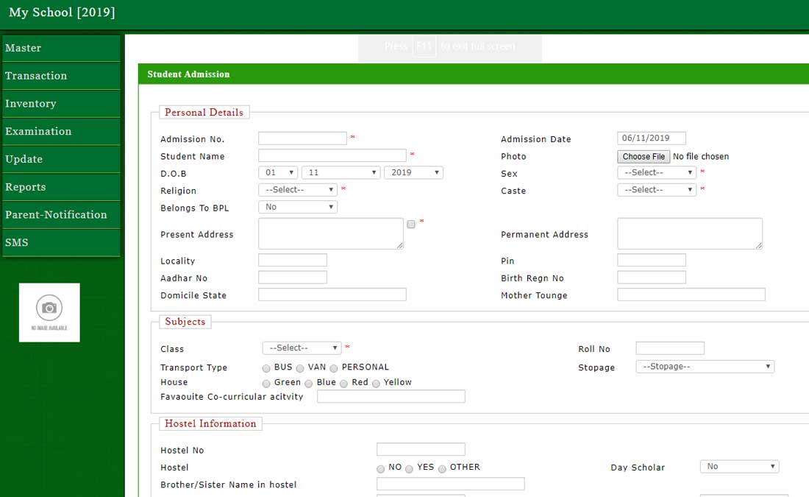Select the Green house option
Viewport: 809px width, 497px height.
(265, 382)
